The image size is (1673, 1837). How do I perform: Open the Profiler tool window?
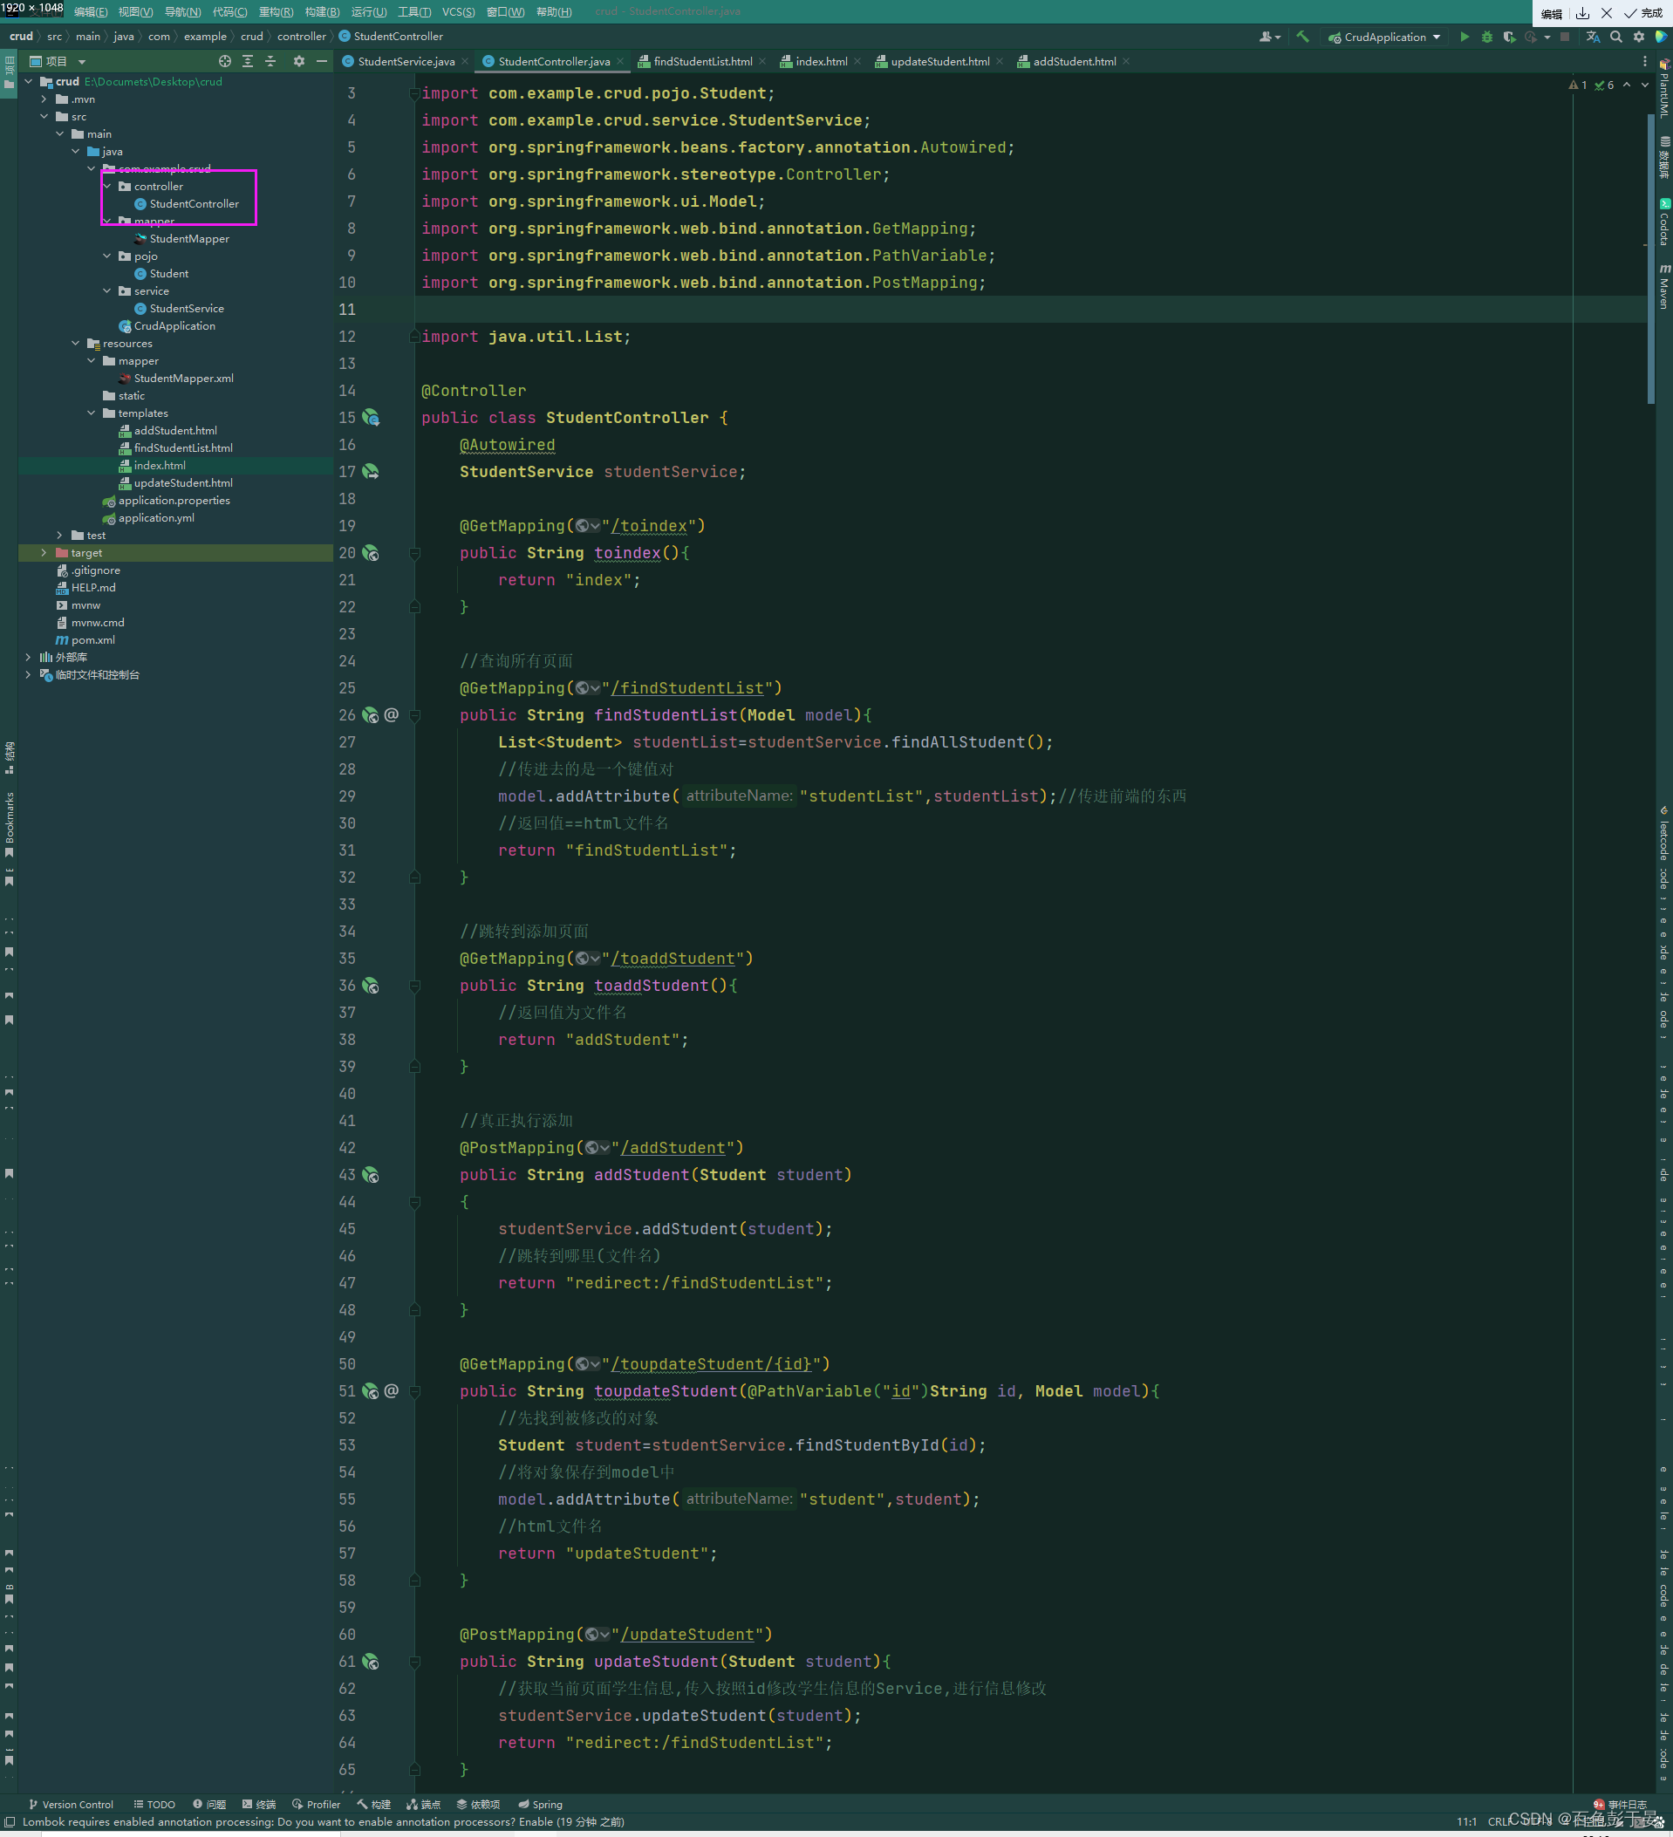click(x=316, y=1804)
